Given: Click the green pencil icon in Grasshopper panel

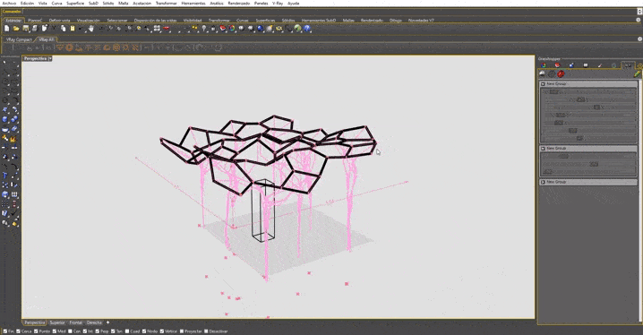Looking at the screenshot, I should coord(637,73).
